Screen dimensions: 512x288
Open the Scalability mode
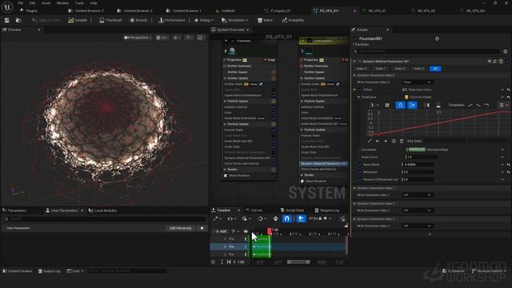pyautogui.click(x=293, y=20)
